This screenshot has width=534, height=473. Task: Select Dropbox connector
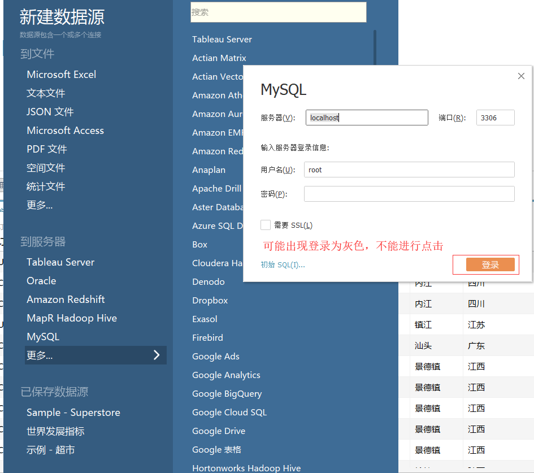coord(210,300)
